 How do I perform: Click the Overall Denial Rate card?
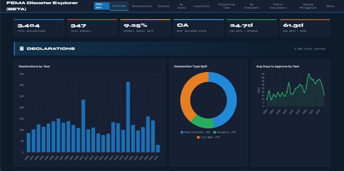[145, 27]
